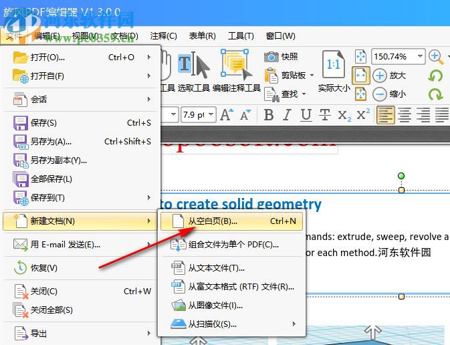Open the 工具(T) menu
The image size is (450, 345).
point(241,36)
